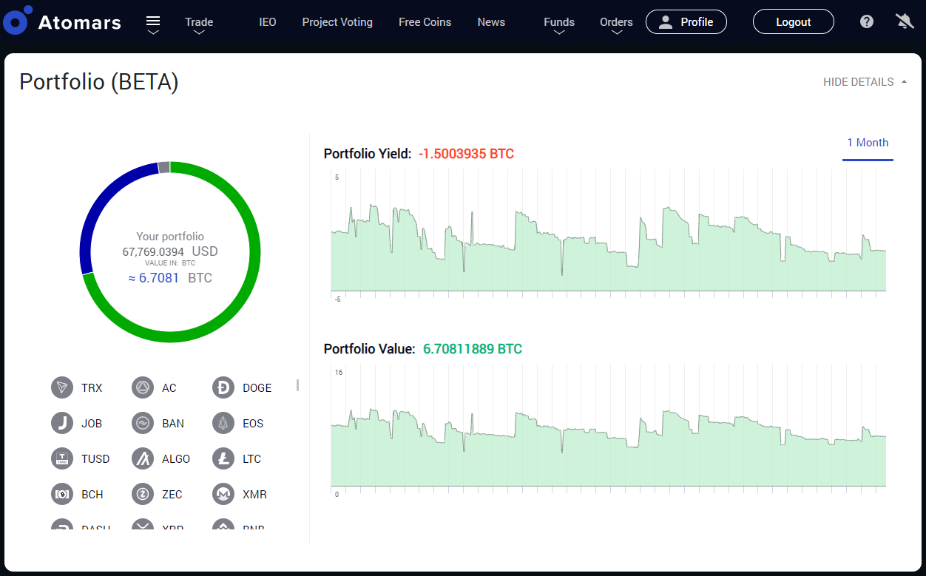Open the Profile button
The height and width of the screenshot is (576, 926).
(686, 22)
